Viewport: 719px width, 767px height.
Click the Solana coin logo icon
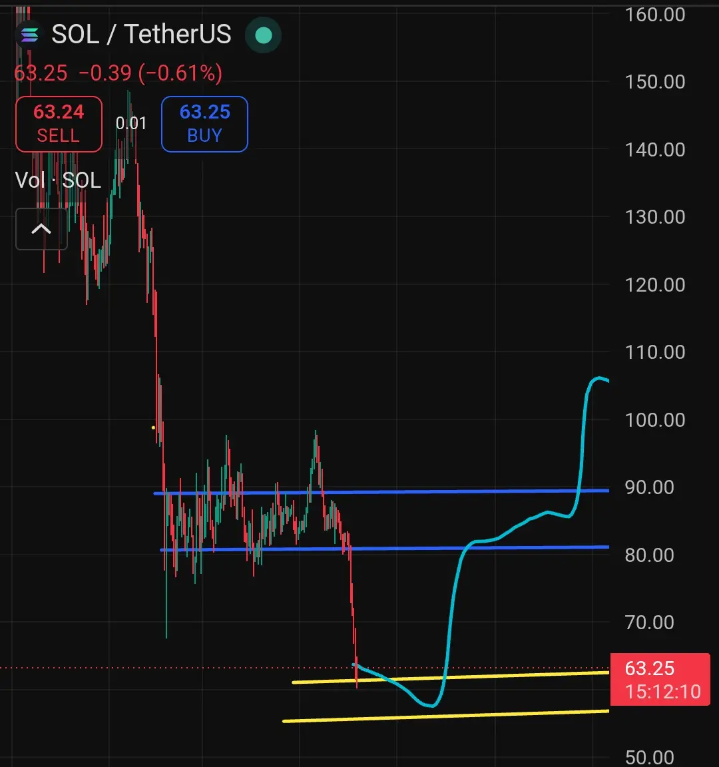[29, 35]
